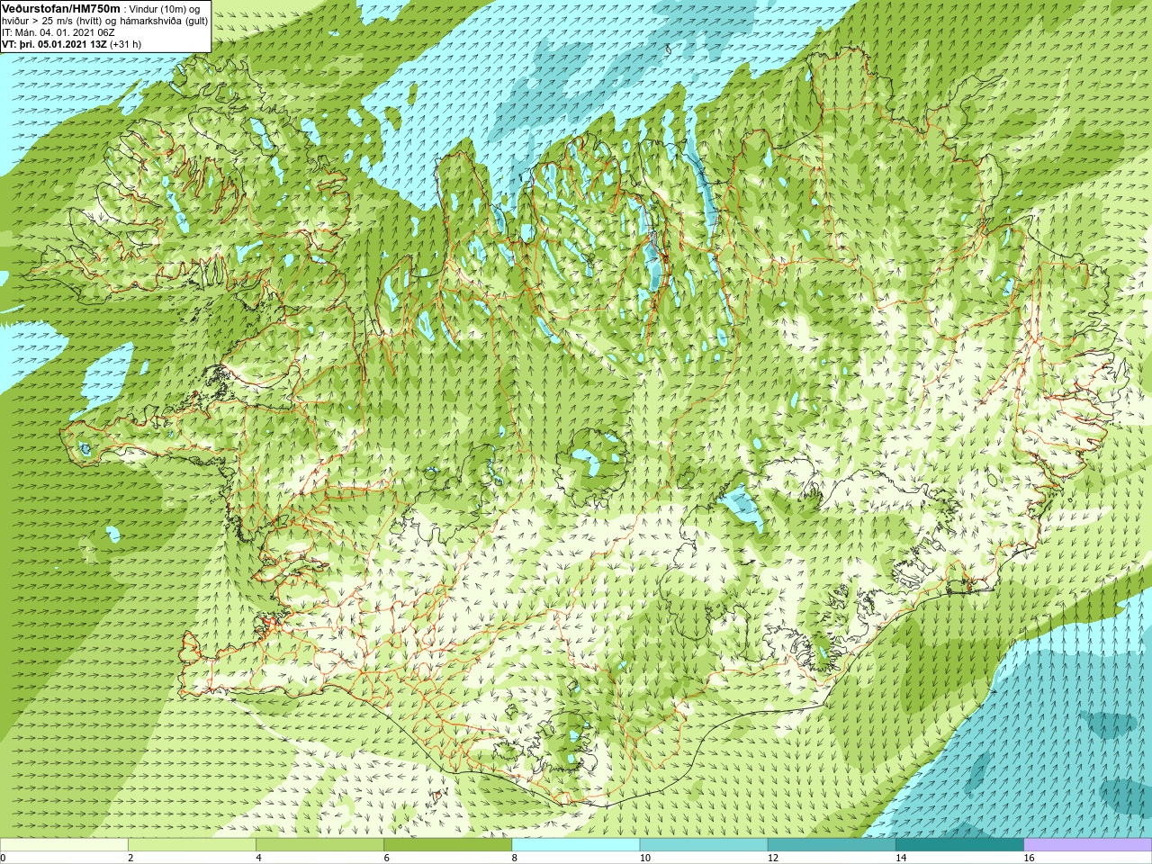Screen dimensions: 1152x864
Task: Click the "Vindur (10m) og" legend text
Action: [x=165, y=9]
